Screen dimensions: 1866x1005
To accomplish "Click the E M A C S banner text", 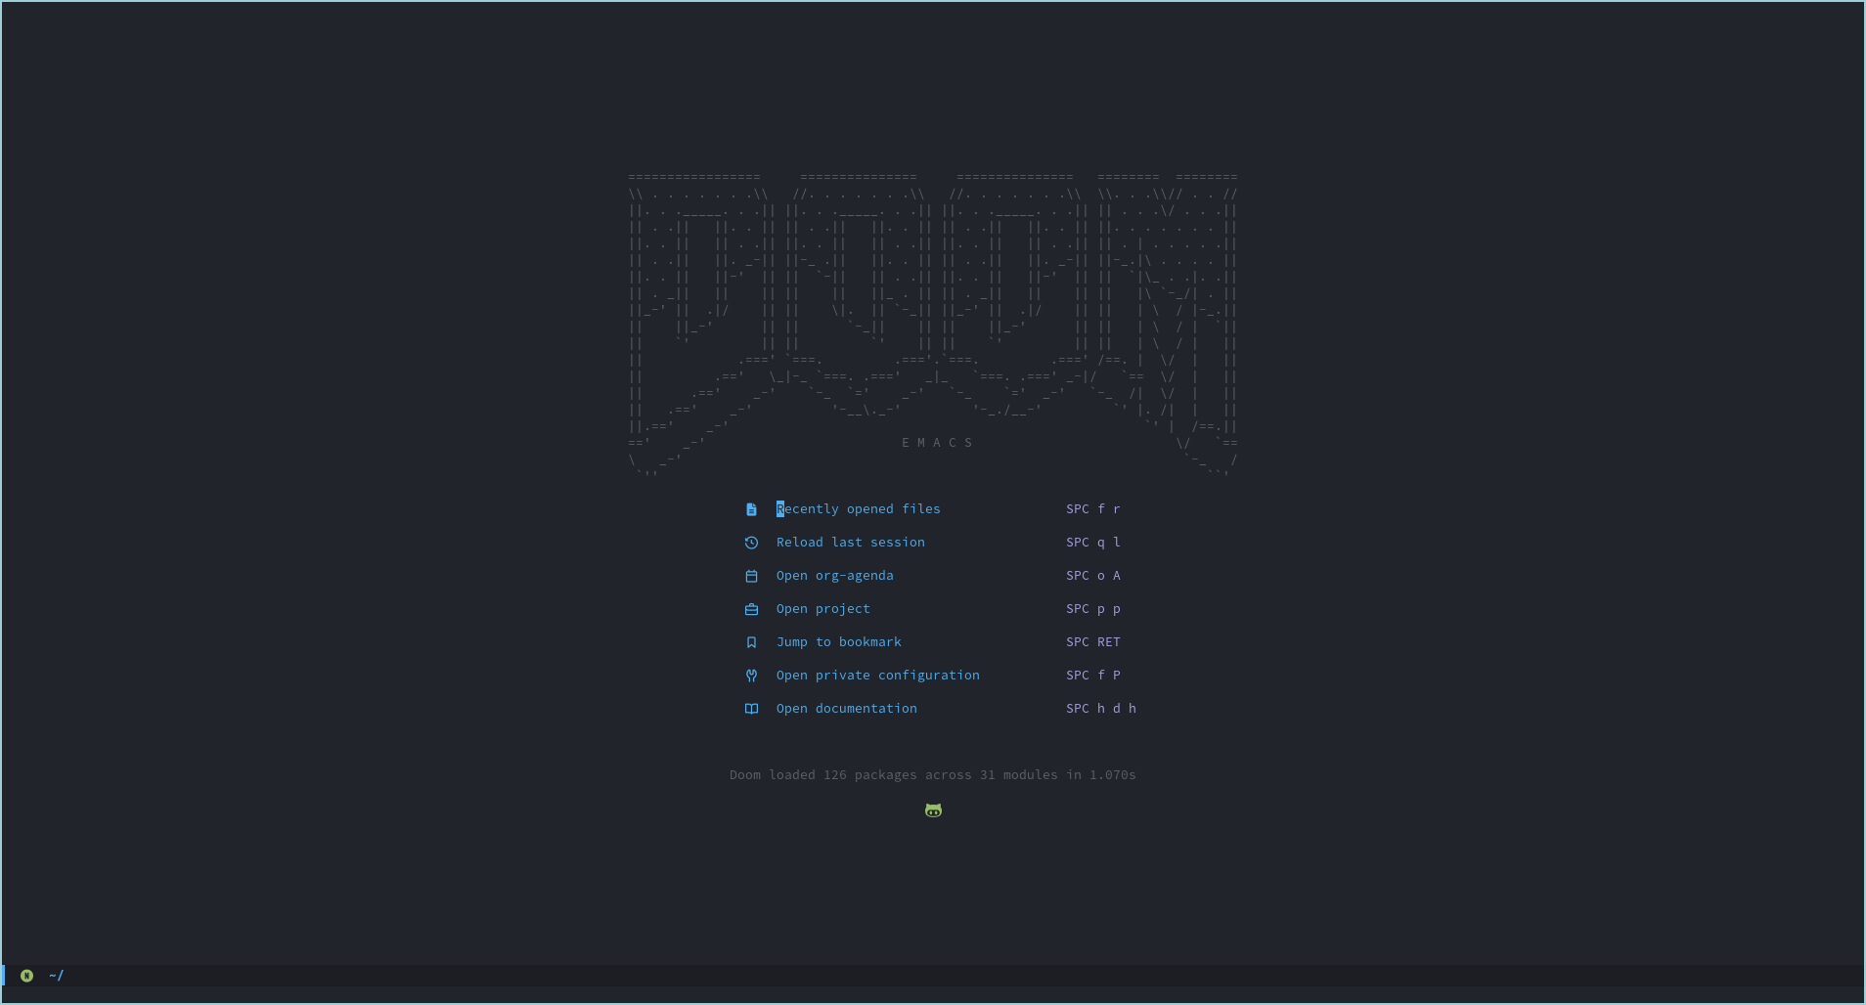I will pyautogui.click(x=936, y=443).
